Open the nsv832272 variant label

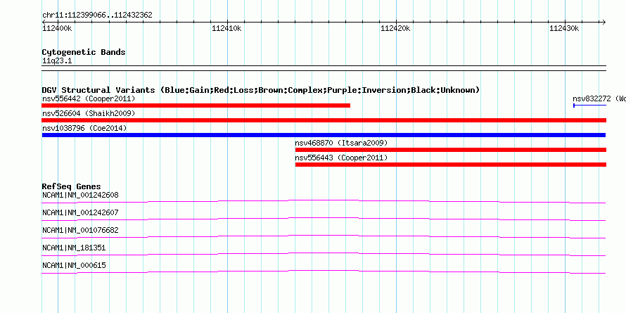pyautogui.click(x=599, y=98)
